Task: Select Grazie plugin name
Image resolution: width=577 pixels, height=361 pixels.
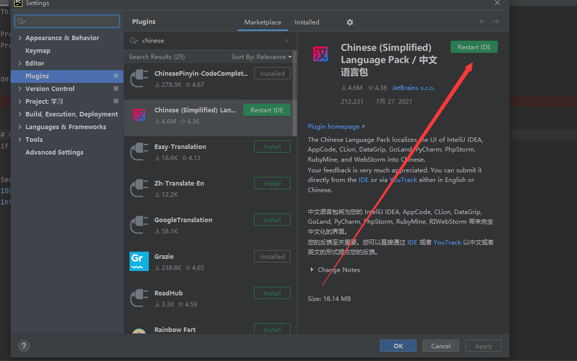Action: point(164,256)
